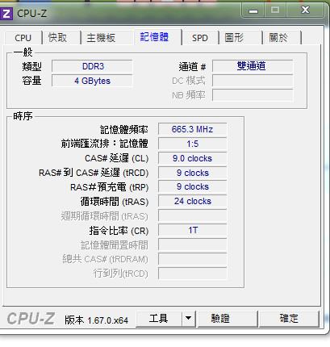Expand the 工具 dropdown arrow
The image size is (330, 347).
click(x=189, y=319)
